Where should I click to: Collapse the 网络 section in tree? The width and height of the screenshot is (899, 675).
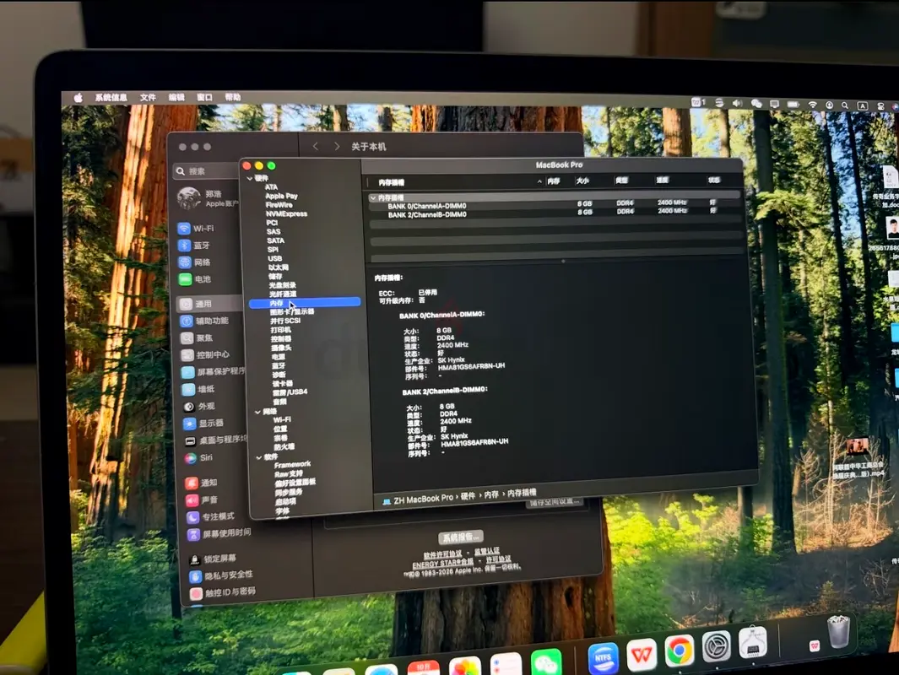coord(258,412)
